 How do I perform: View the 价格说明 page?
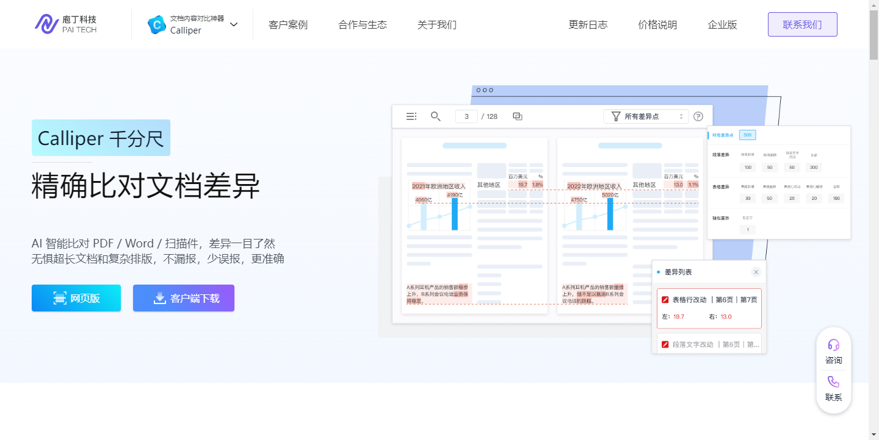[x=658, y=24]
